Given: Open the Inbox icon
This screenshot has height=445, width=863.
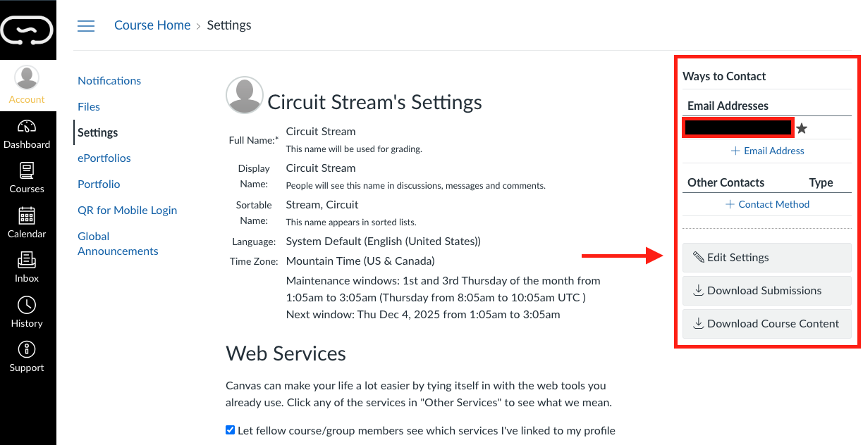Looking at the screenshot, I should pos(27,261).
